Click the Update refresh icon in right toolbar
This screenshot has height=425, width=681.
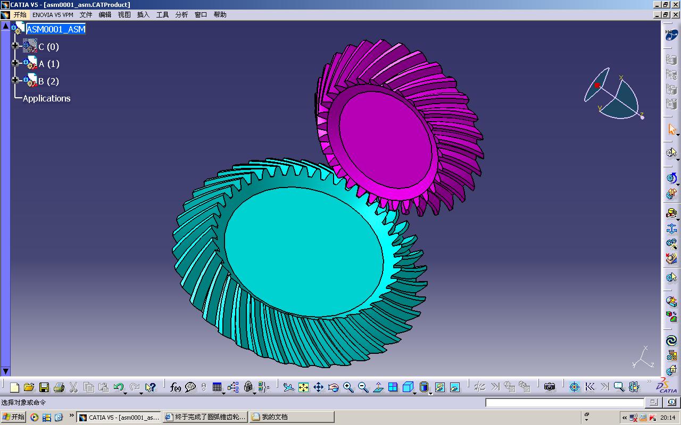click(x=671, y=178)
